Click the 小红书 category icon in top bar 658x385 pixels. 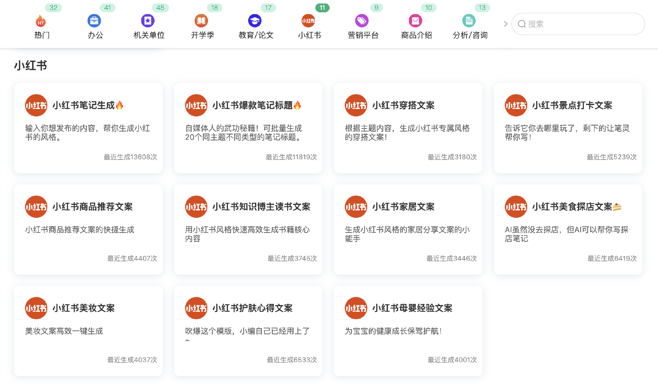308,21
